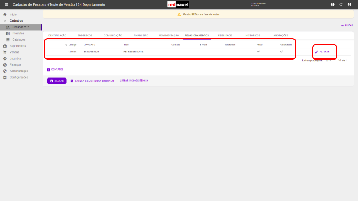
Task: Click Alterar for the Representante row
Action: 322,52
